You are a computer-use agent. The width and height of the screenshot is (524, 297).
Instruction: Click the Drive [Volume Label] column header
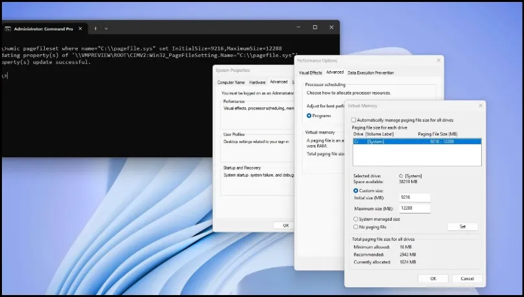374,134
